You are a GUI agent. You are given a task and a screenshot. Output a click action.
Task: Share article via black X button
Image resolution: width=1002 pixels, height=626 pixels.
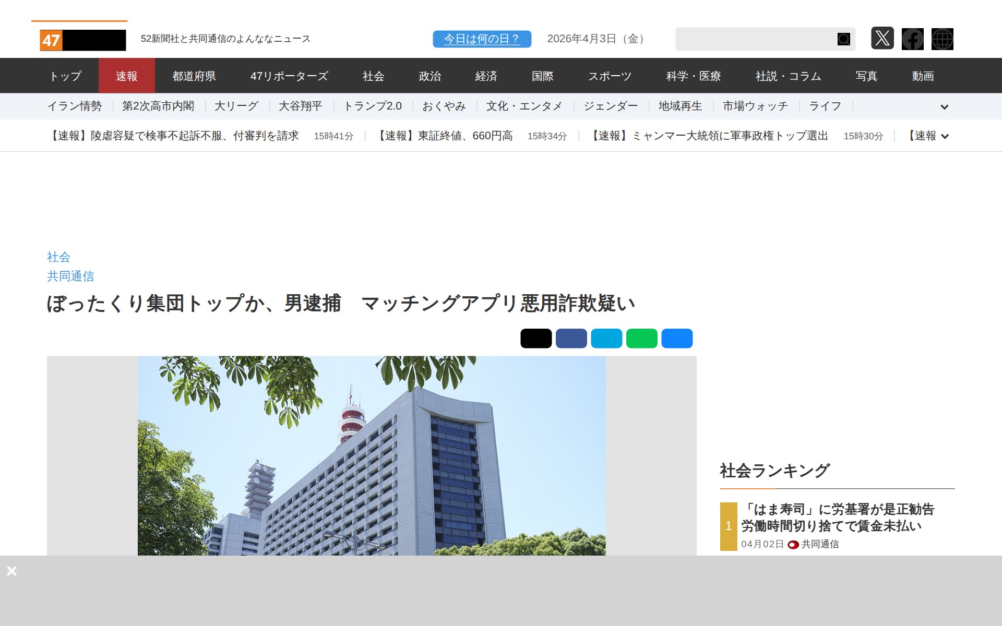(x=535, y=339)
